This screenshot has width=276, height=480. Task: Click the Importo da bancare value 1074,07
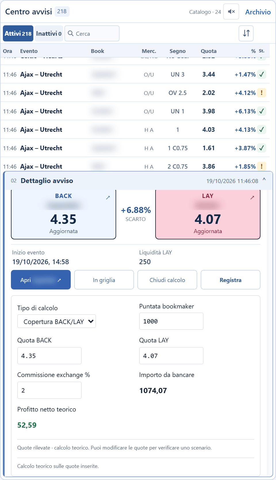153,391
